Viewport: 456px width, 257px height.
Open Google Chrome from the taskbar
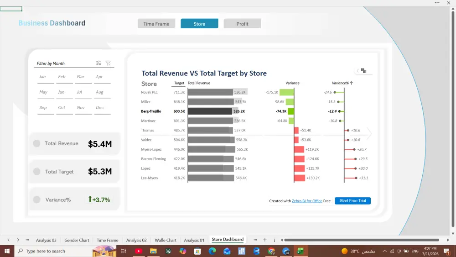271,251
